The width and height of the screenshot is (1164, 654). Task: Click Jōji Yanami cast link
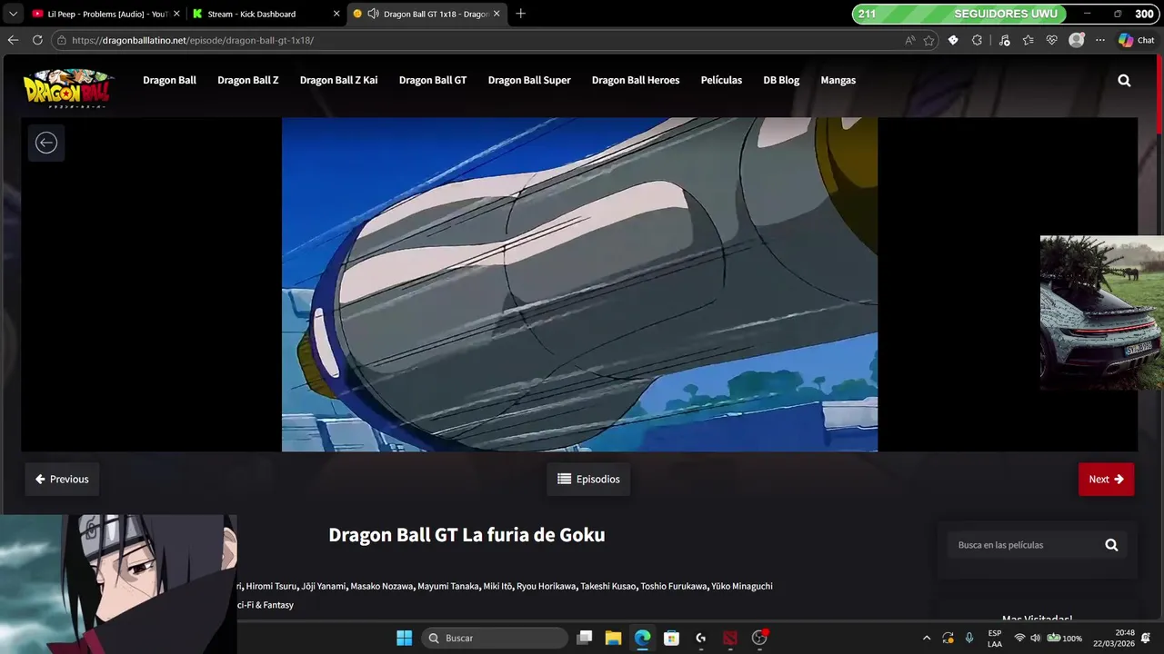[323, 586]
